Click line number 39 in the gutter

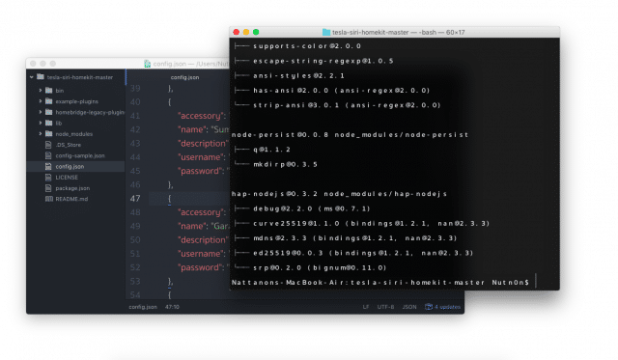(135, 88)
